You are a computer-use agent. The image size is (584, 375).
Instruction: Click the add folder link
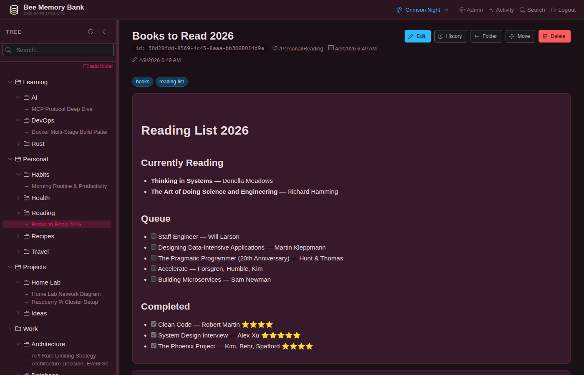pos(98,66)
